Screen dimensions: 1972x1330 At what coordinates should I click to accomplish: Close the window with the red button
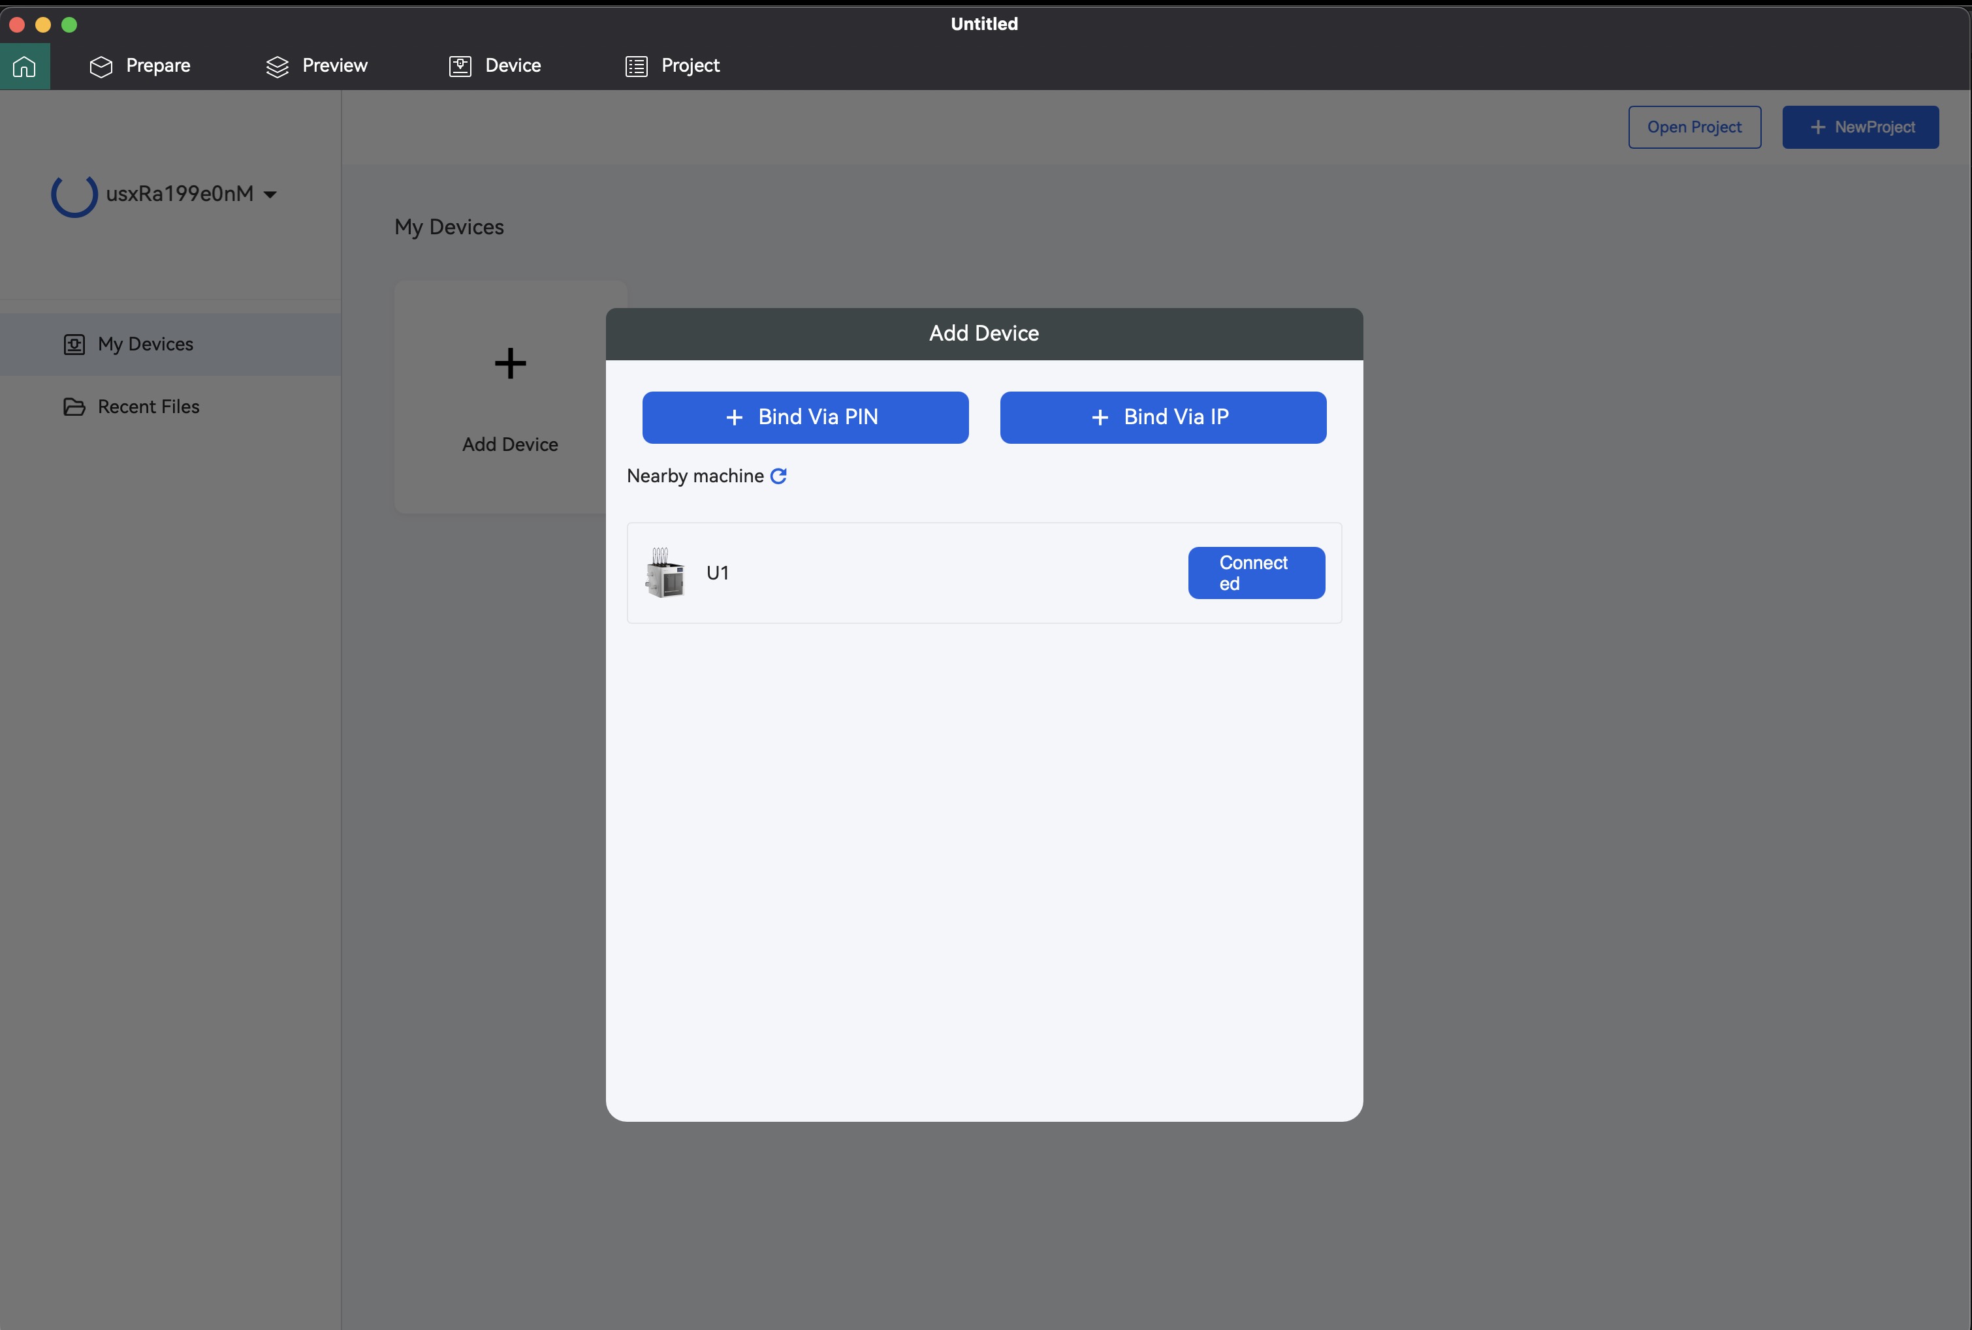pos(16,25)
